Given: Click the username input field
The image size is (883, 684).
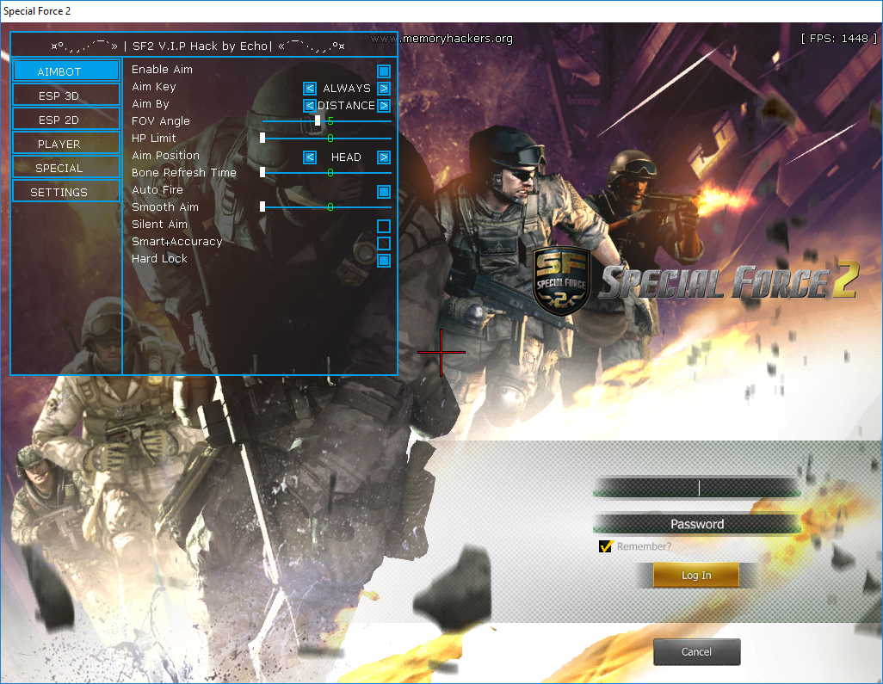Looking at the screenshot, I should [x=697, y=488].
